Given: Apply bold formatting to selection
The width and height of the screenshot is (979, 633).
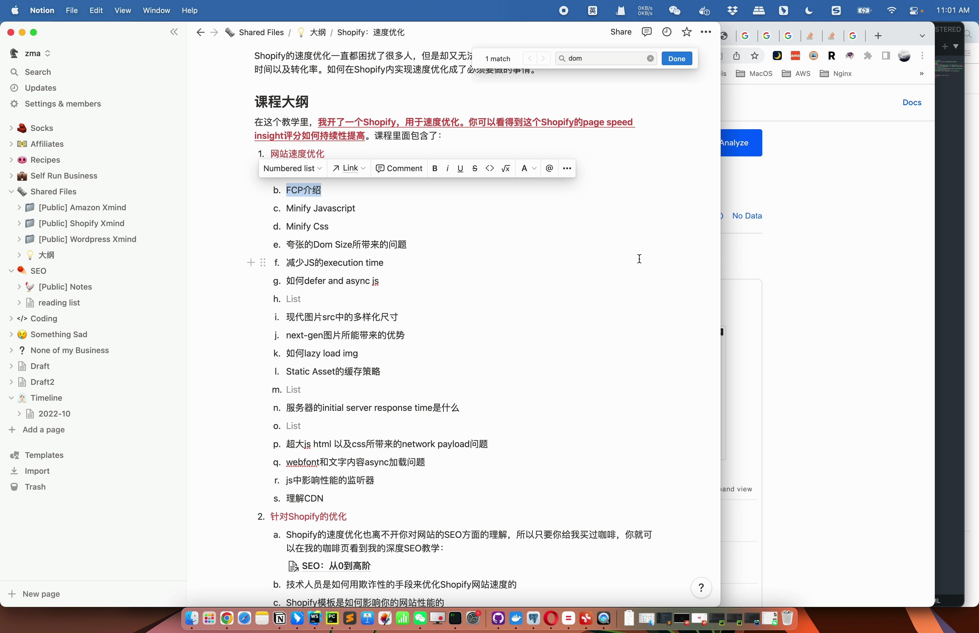Looking at the screenshot, I should pos(435,168).
